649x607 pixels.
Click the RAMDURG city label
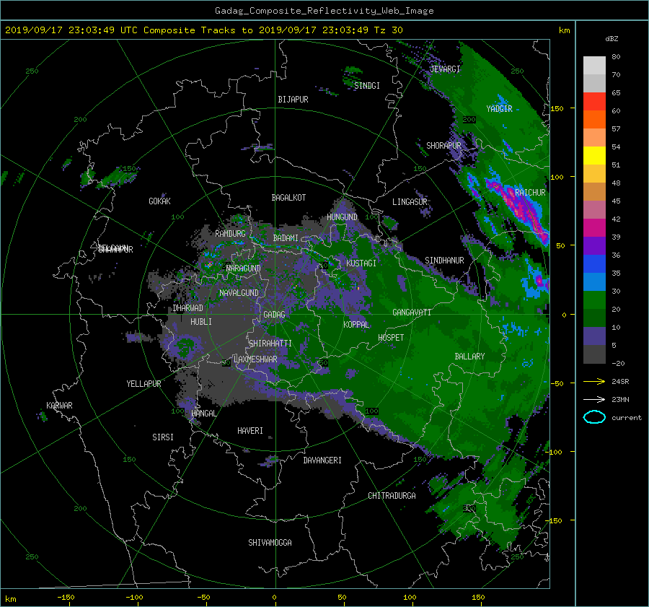click(x=230, y=234)
